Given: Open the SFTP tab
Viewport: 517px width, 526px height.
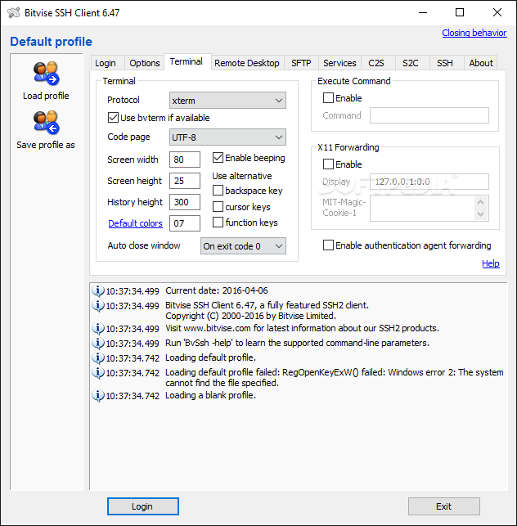Looking at the screenshot, I should tap(301, 63).
